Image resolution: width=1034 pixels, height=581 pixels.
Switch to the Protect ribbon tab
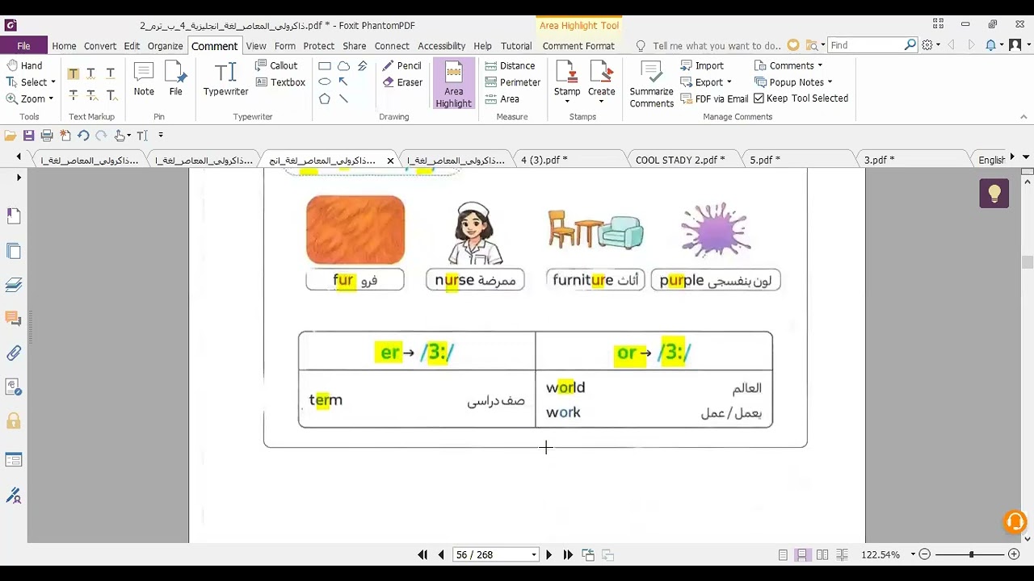pos(318,46)
